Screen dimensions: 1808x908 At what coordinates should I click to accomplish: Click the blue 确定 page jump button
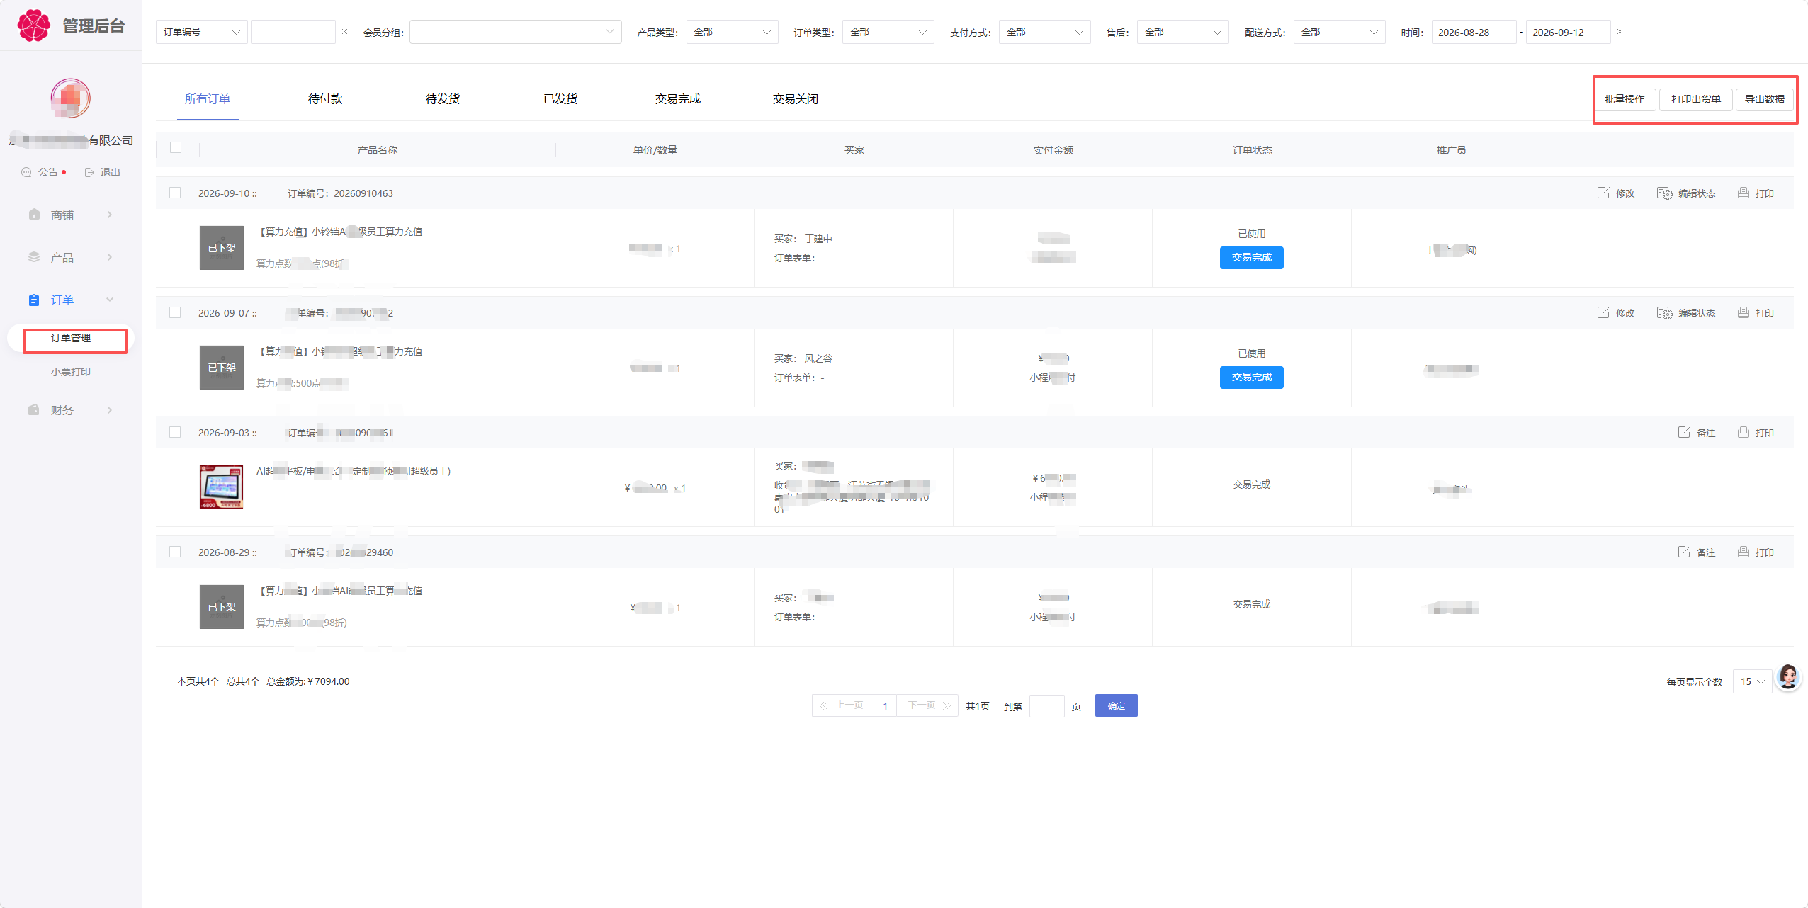[1116, 705]
